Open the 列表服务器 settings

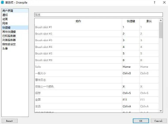click(15, 40)
